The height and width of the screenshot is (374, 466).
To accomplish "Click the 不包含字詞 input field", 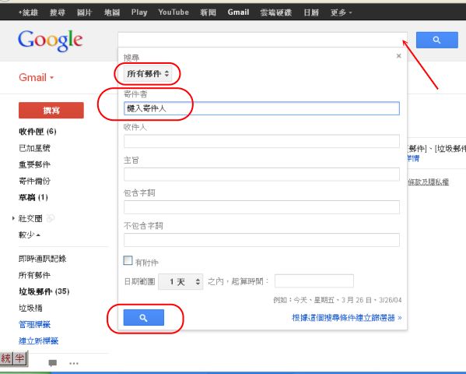I will pyautogui.click(x=261, y=240).
